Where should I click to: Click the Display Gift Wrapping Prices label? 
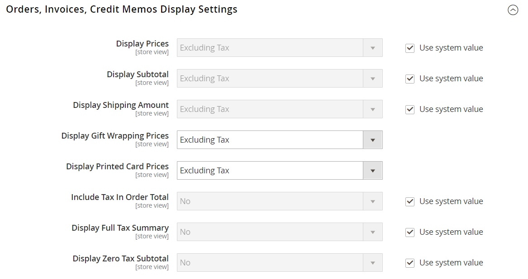[115, 136]
